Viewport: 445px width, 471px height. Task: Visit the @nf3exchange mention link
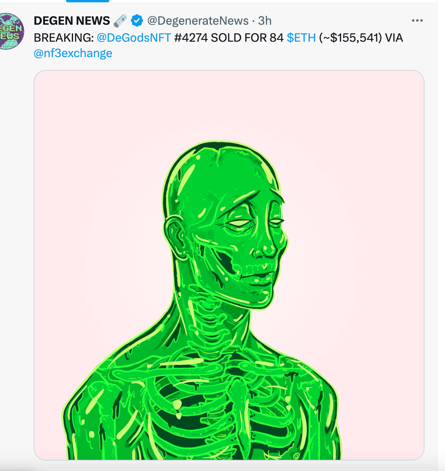click(x=73, y=53)
